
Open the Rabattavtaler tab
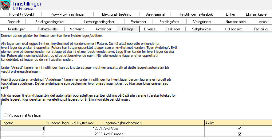[x=48, y=29]
